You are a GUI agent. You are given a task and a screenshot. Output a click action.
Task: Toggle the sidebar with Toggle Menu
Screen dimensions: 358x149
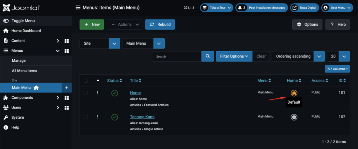click(36, 21)
